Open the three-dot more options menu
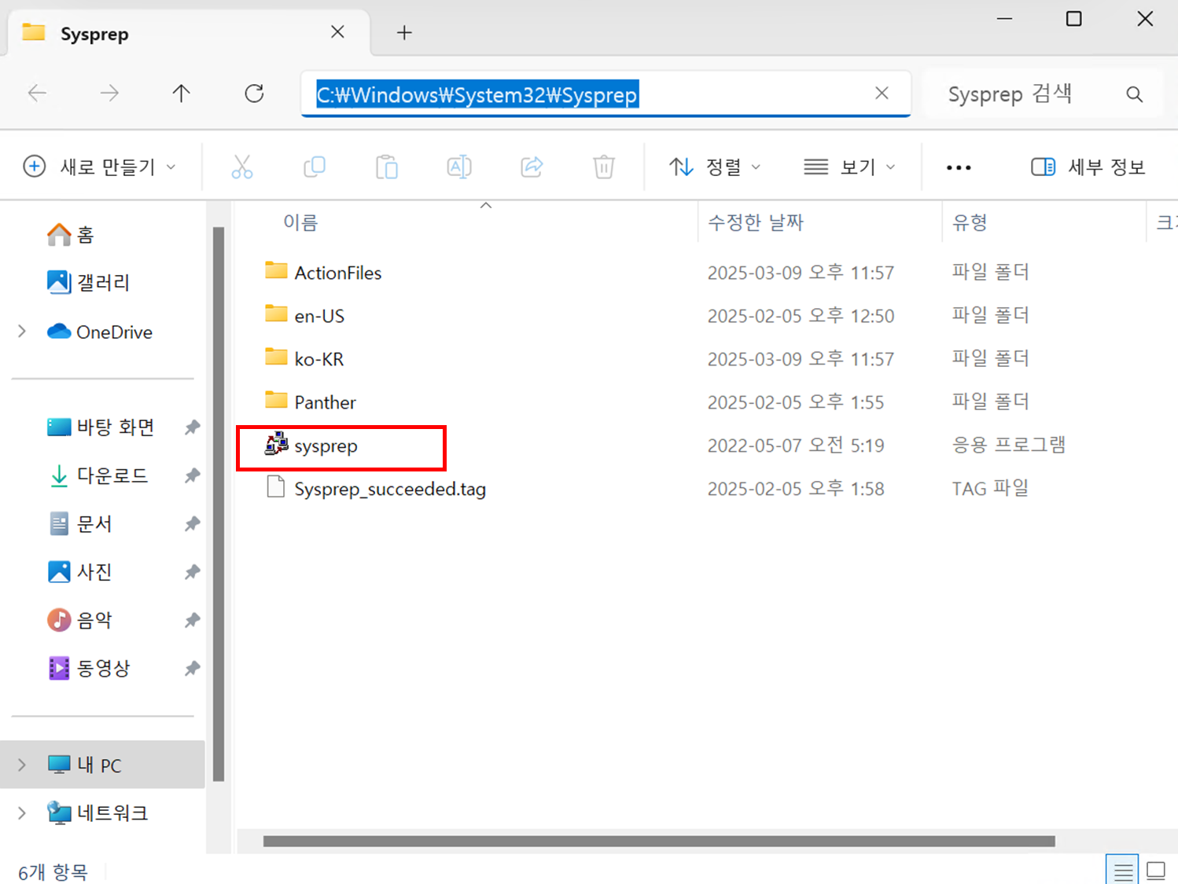Viewport: 1178px width, 884px height. point(959,167)
